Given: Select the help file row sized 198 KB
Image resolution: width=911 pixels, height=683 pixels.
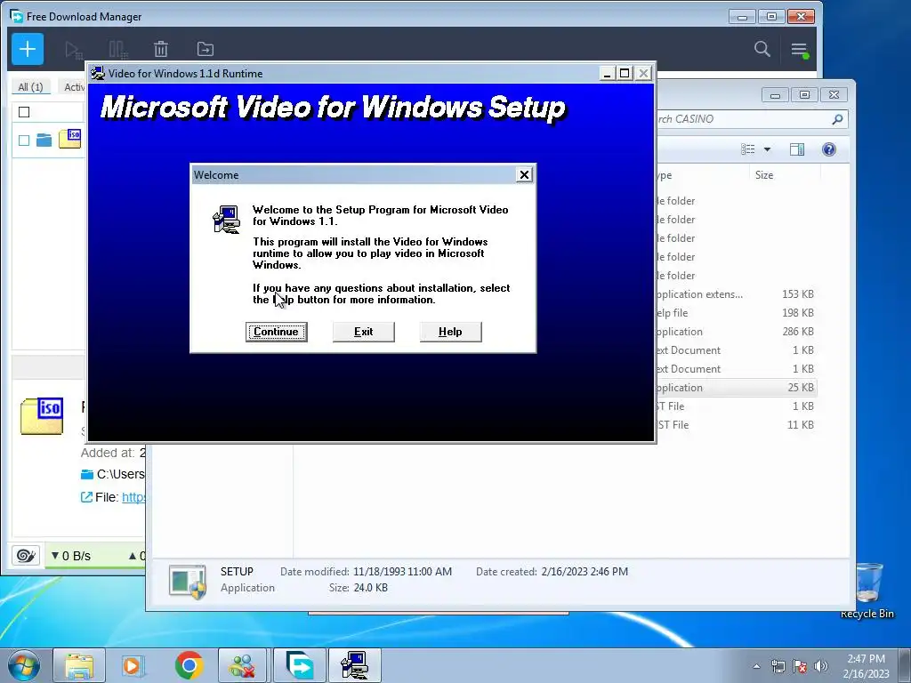Looking at the screenshot, I should [x=736, y=312].
